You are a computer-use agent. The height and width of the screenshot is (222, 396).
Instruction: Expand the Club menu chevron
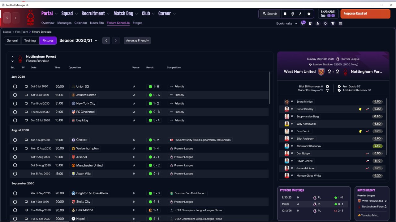153,14
